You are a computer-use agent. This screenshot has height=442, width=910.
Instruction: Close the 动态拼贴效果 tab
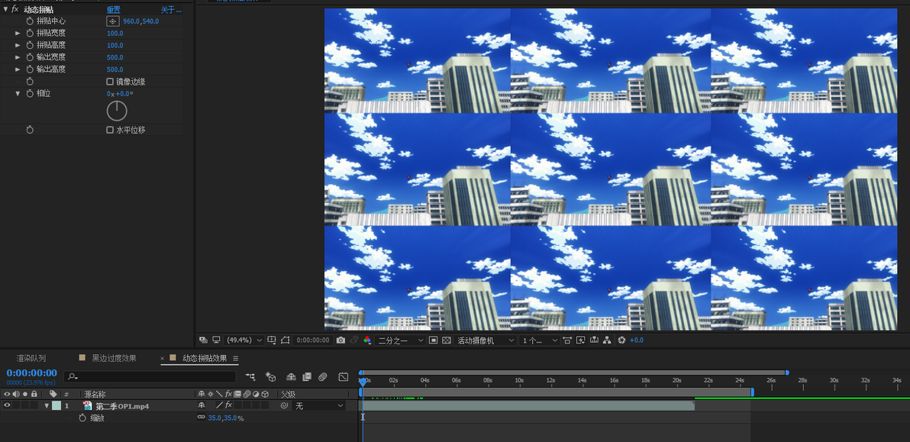point(163,359)
